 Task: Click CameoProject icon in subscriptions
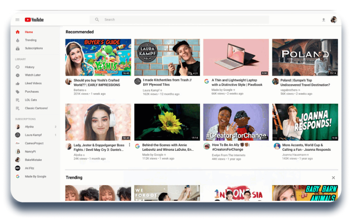coord(18,143)
